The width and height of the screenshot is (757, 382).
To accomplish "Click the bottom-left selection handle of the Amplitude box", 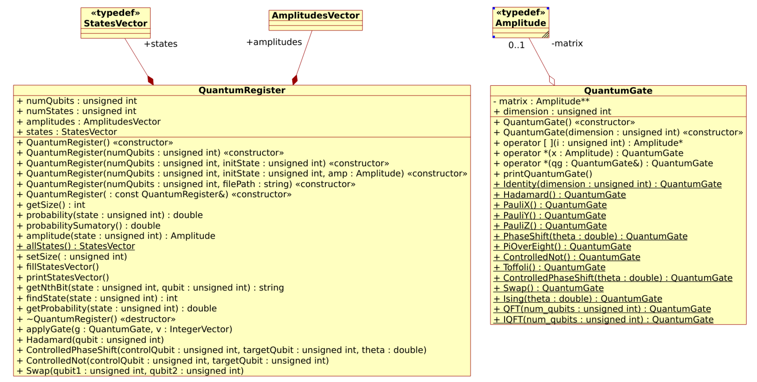I will [494, 37].
